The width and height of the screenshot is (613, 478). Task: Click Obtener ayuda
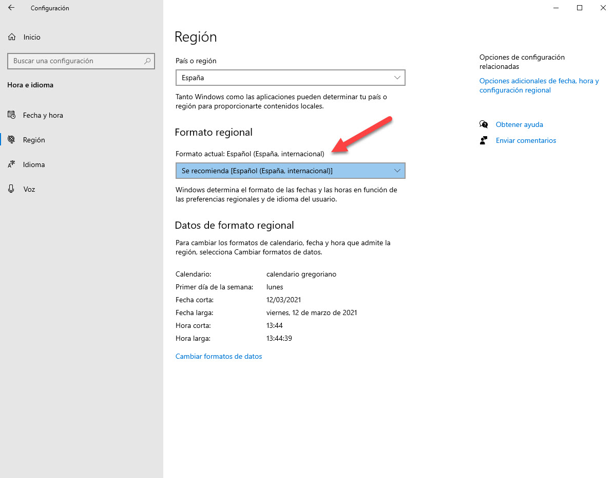tap(519, 124)
